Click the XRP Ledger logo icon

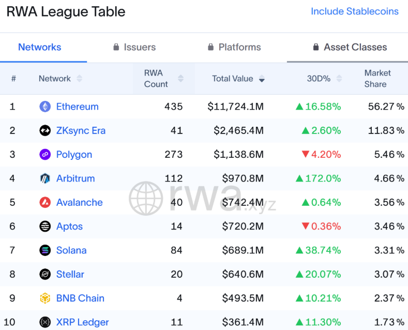pos(45,322)
